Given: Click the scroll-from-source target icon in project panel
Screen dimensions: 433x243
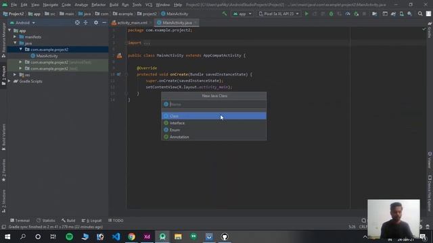Looking at the screenshot, I should (x=77, y=22).
